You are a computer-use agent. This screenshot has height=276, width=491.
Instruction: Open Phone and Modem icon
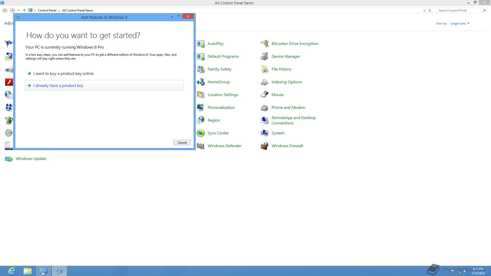[x=264, y=108]
